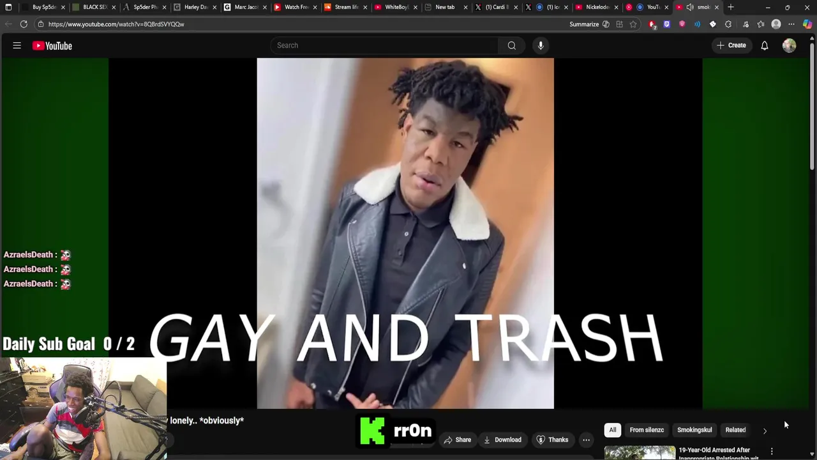Screen dimensions: 817x460
Task: Add this page to favorites star
Action: point(633,24)
